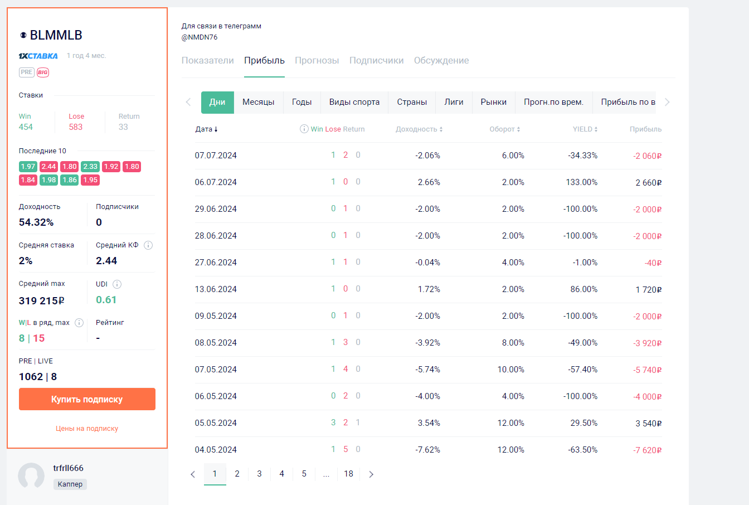This screenshot has height=505, width=749.
Task: Click the 1XСТАВКА bookmaker logo
Action: tap(38, 56)
